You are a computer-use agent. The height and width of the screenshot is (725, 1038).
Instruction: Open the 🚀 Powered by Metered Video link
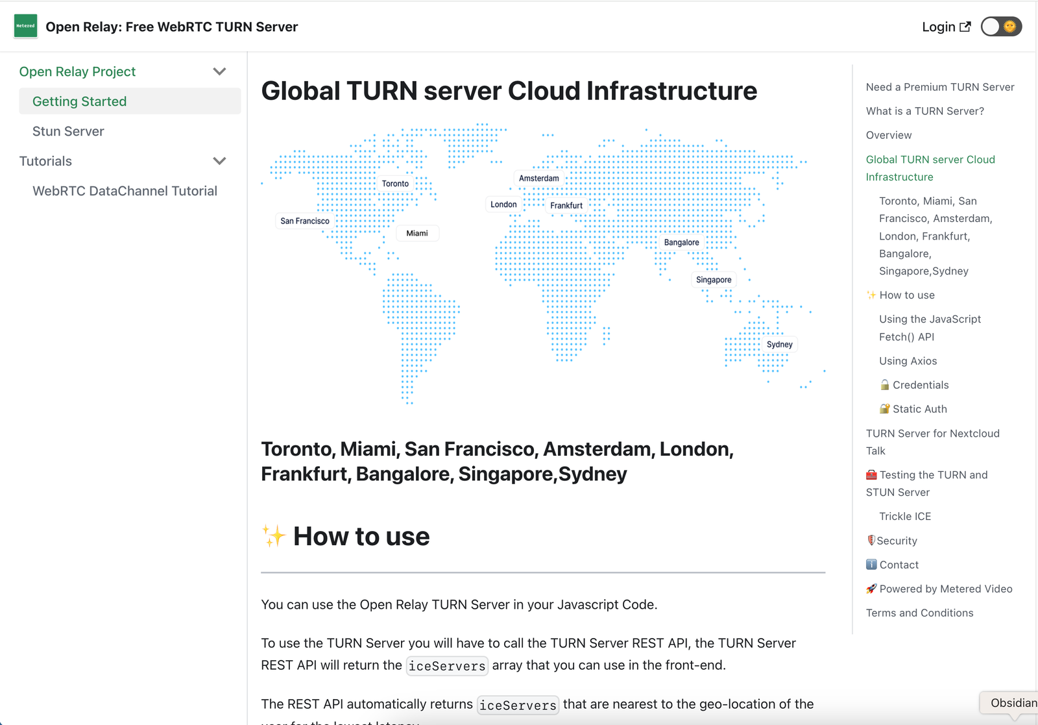939,589
